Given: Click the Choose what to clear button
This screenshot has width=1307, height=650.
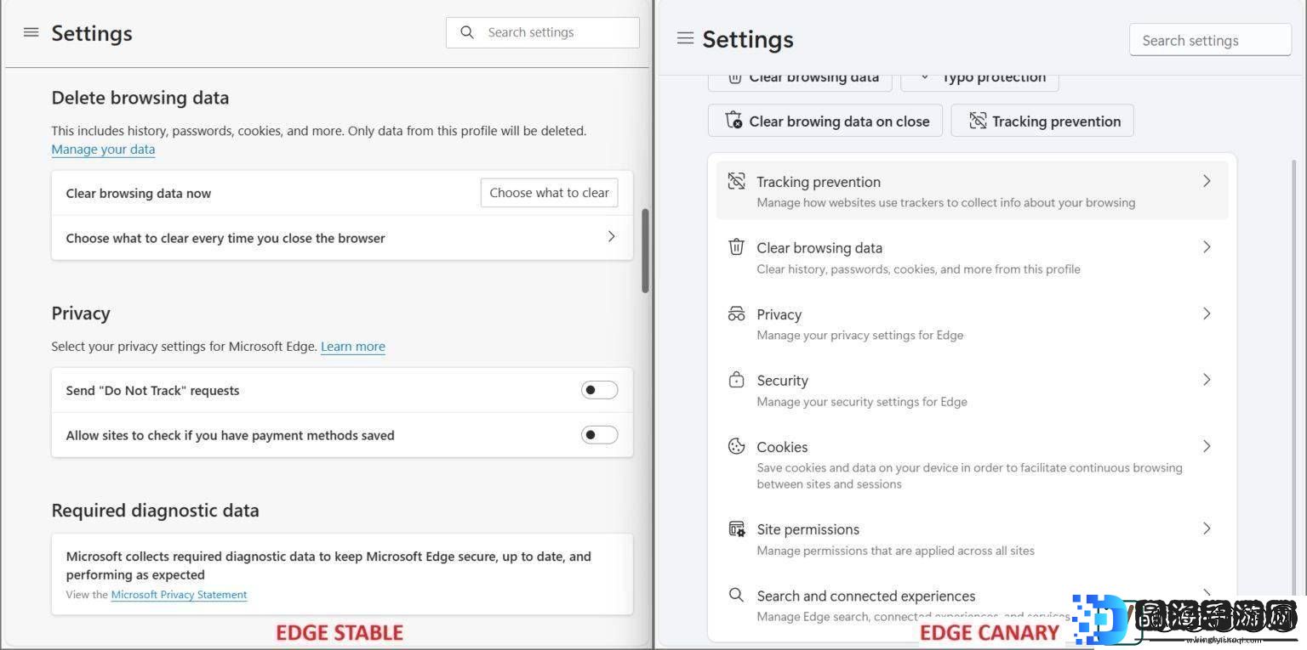Looking at the screenshot, I should 549,193.
